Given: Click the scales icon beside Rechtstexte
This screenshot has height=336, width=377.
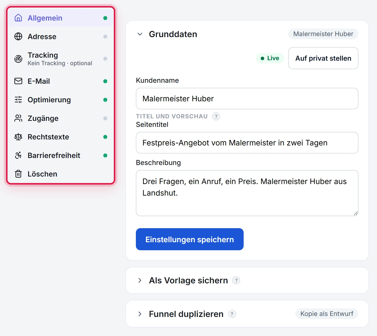Looking at the screenshot, I should click(x=18, y=137).
